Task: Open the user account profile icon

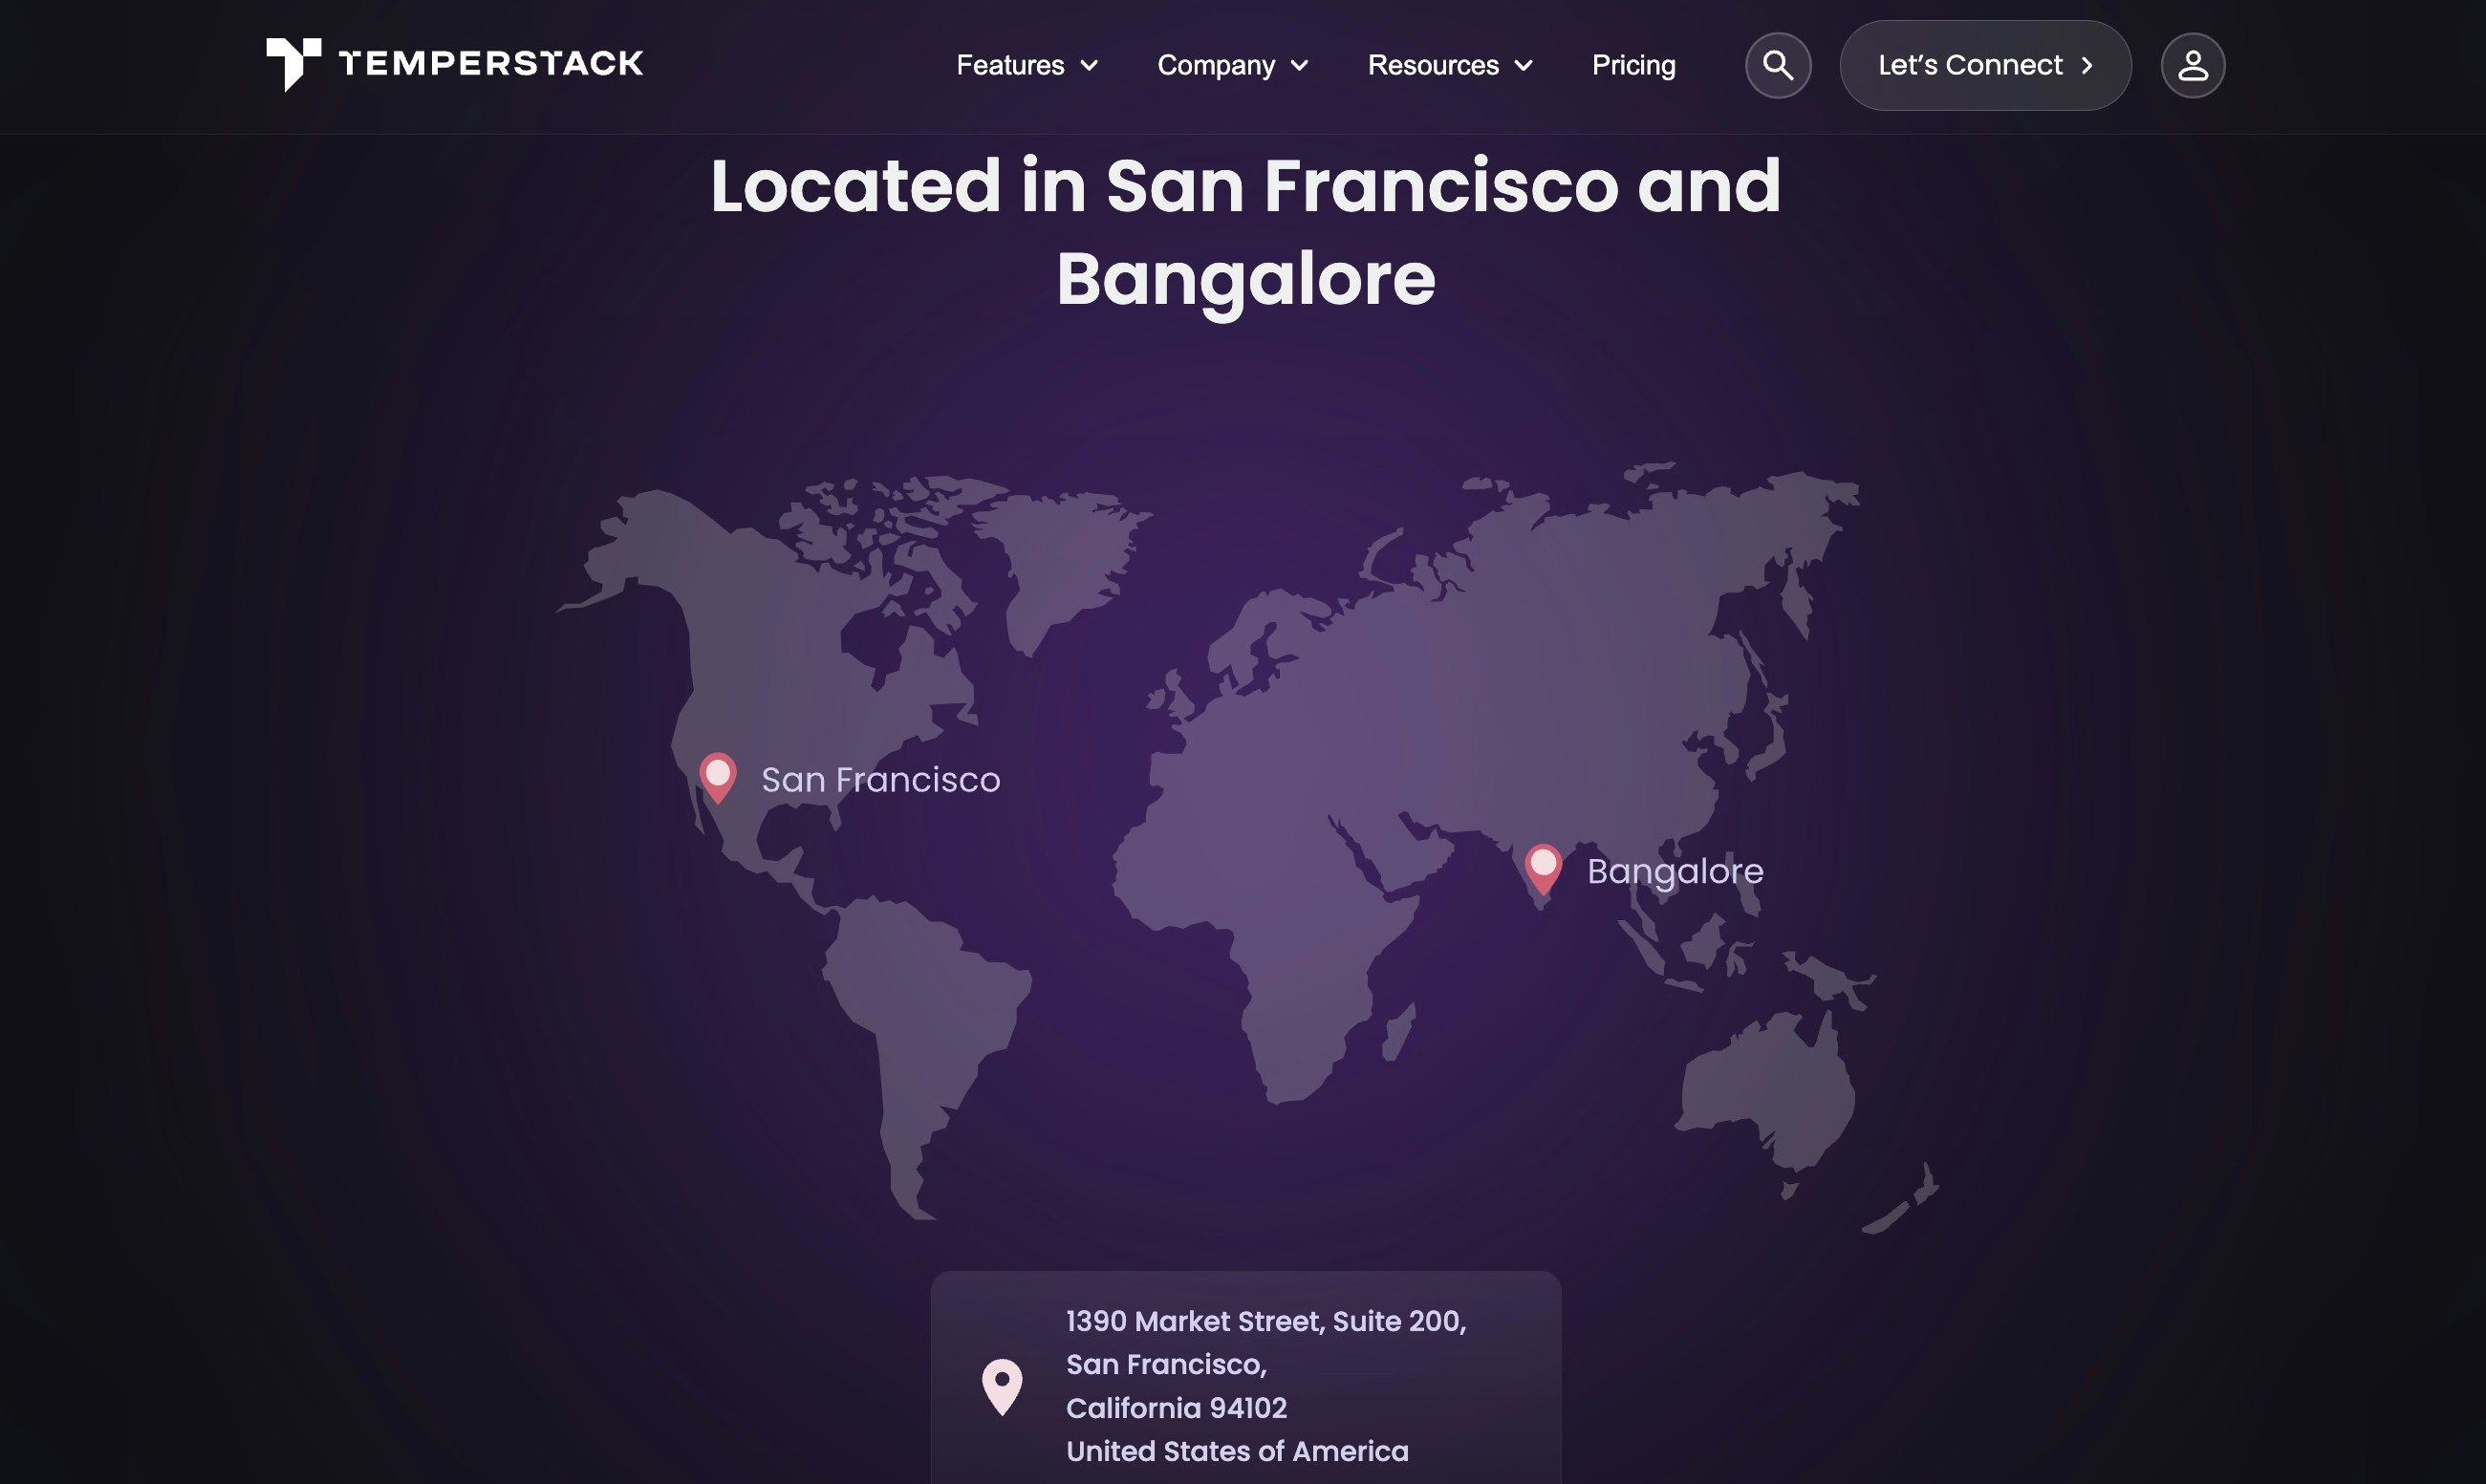Action: point(2192,65)
